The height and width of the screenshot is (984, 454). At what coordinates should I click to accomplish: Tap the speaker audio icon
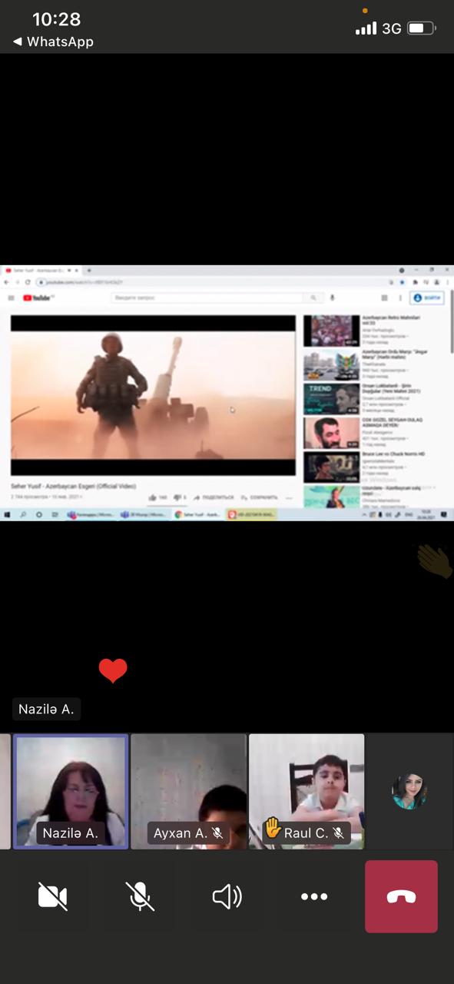pyautogui.click(x=227, y=896)
